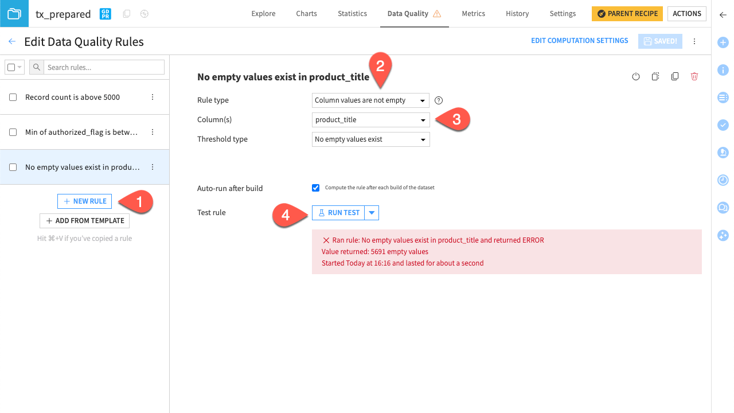Open the Lab icon in the right sidebar

pos(723,153)
